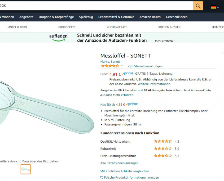The height and width of the screenshot is (181, 224).
Task: Click the speech bubble report icon
Action: (x=102, y=178)
